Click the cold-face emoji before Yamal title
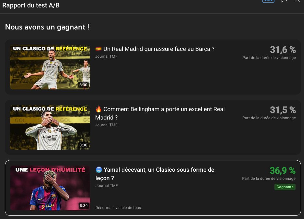This screenshot has height=219, width=304. pyautogui.click(x=99, y=170)
